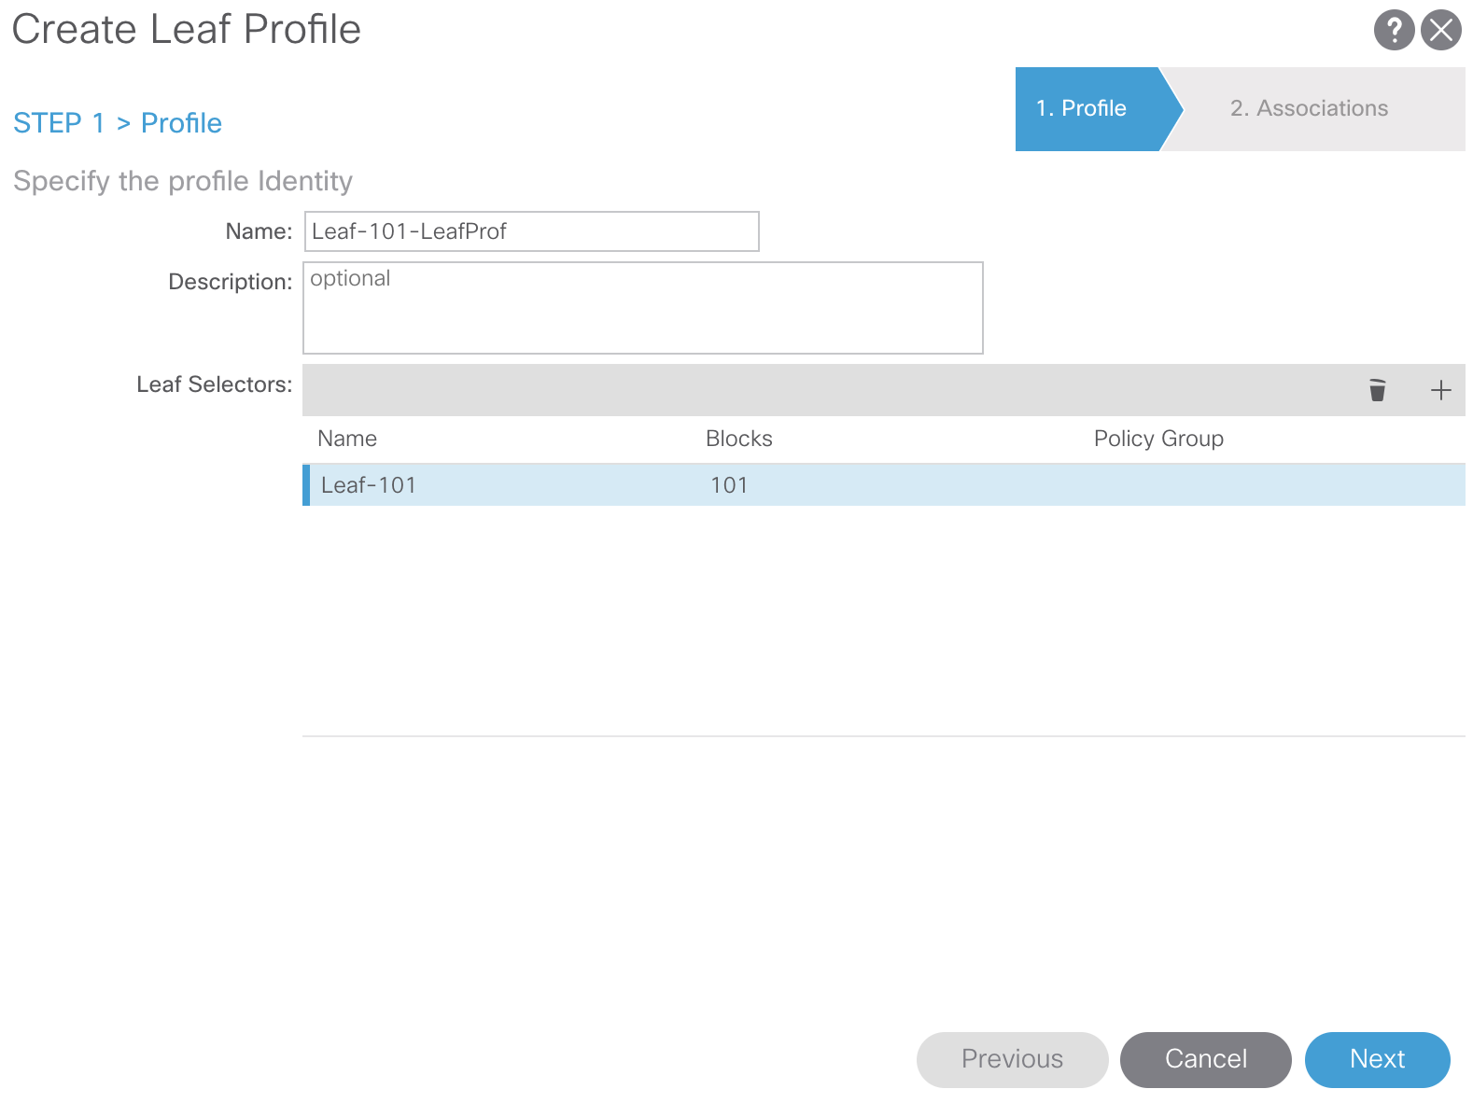Add a new leaf selector with plus icon
The width and height of the screenshot is (1473, 1103).
pos(1440,390)
